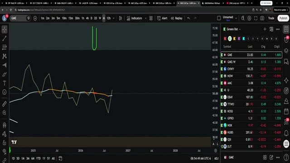This screenshot has height=163, width=290.
Task: Click the Trade button
Action: point(271,18)
